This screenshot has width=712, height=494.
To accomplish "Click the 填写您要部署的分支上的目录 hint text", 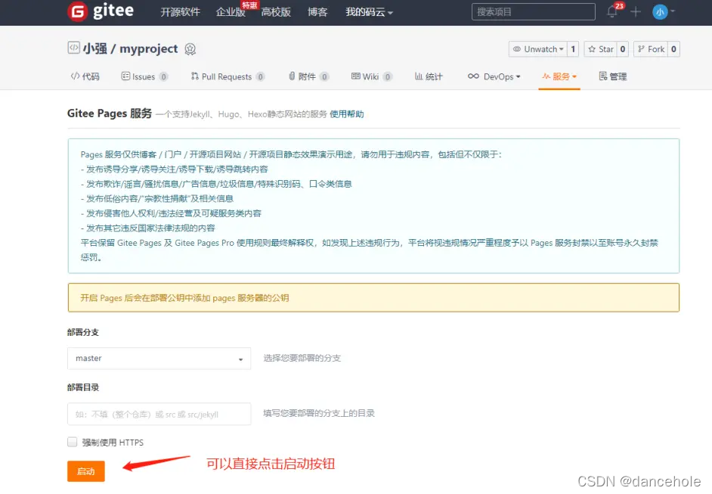I will pos(319,413).
